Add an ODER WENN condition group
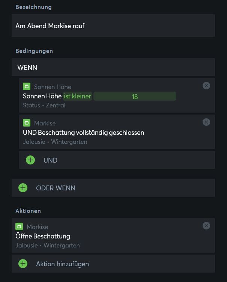This screenshot has height=282, width=227. coord(56,188)
